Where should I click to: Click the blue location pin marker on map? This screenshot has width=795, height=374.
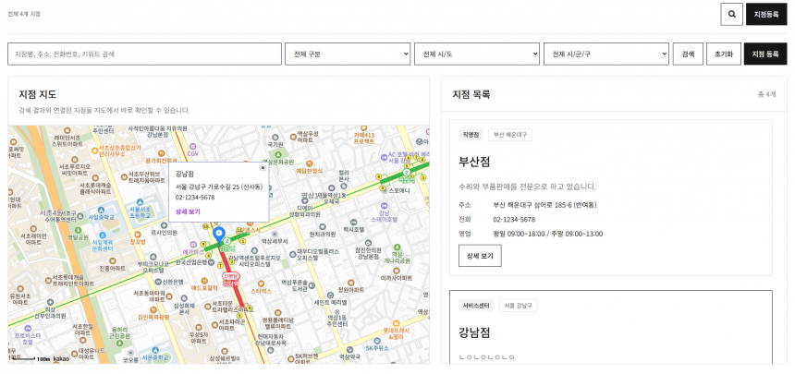click(219, 235)
